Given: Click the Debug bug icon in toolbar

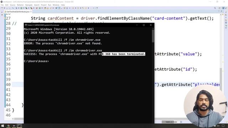Looking at the screenshot, I should [x=16, y=8].
